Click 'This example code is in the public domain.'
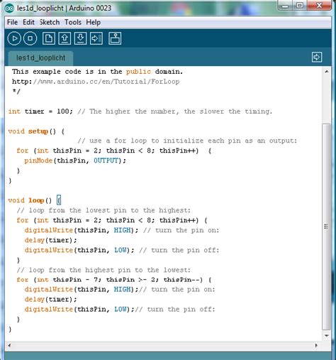The height and width of the screenshot is (360, 336). point(97,72)
